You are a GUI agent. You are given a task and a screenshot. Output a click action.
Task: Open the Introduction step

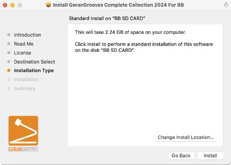27,35
